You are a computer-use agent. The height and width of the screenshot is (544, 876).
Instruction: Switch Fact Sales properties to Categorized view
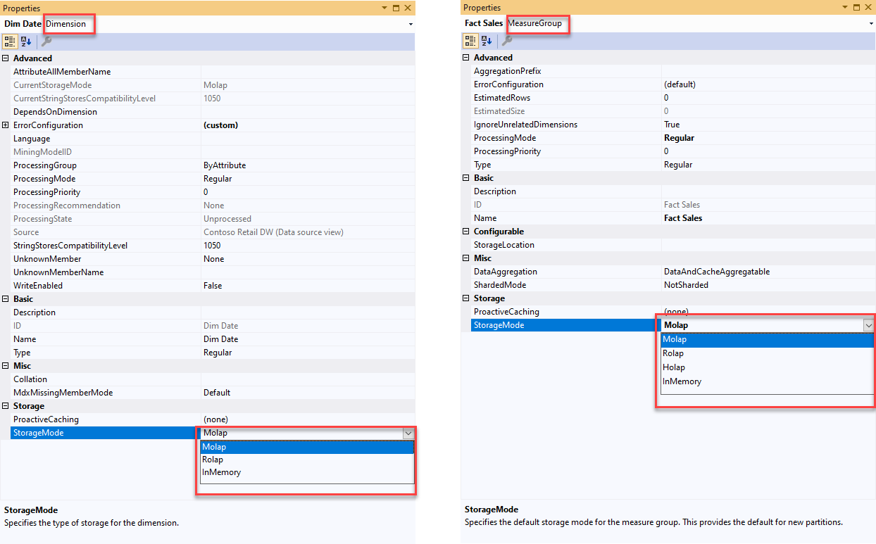pos(470,41)
